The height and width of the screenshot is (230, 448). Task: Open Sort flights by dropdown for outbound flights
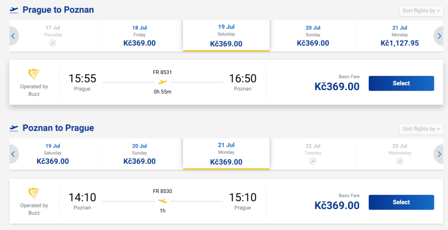coord(421,11)
